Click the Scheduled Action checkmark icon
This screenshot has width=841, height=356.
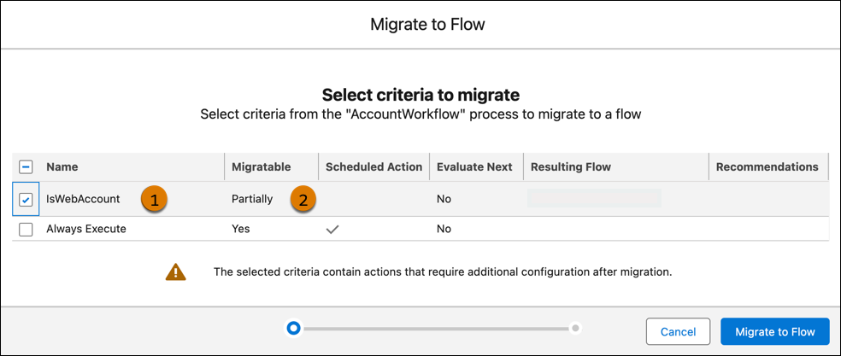click(334, 229)
